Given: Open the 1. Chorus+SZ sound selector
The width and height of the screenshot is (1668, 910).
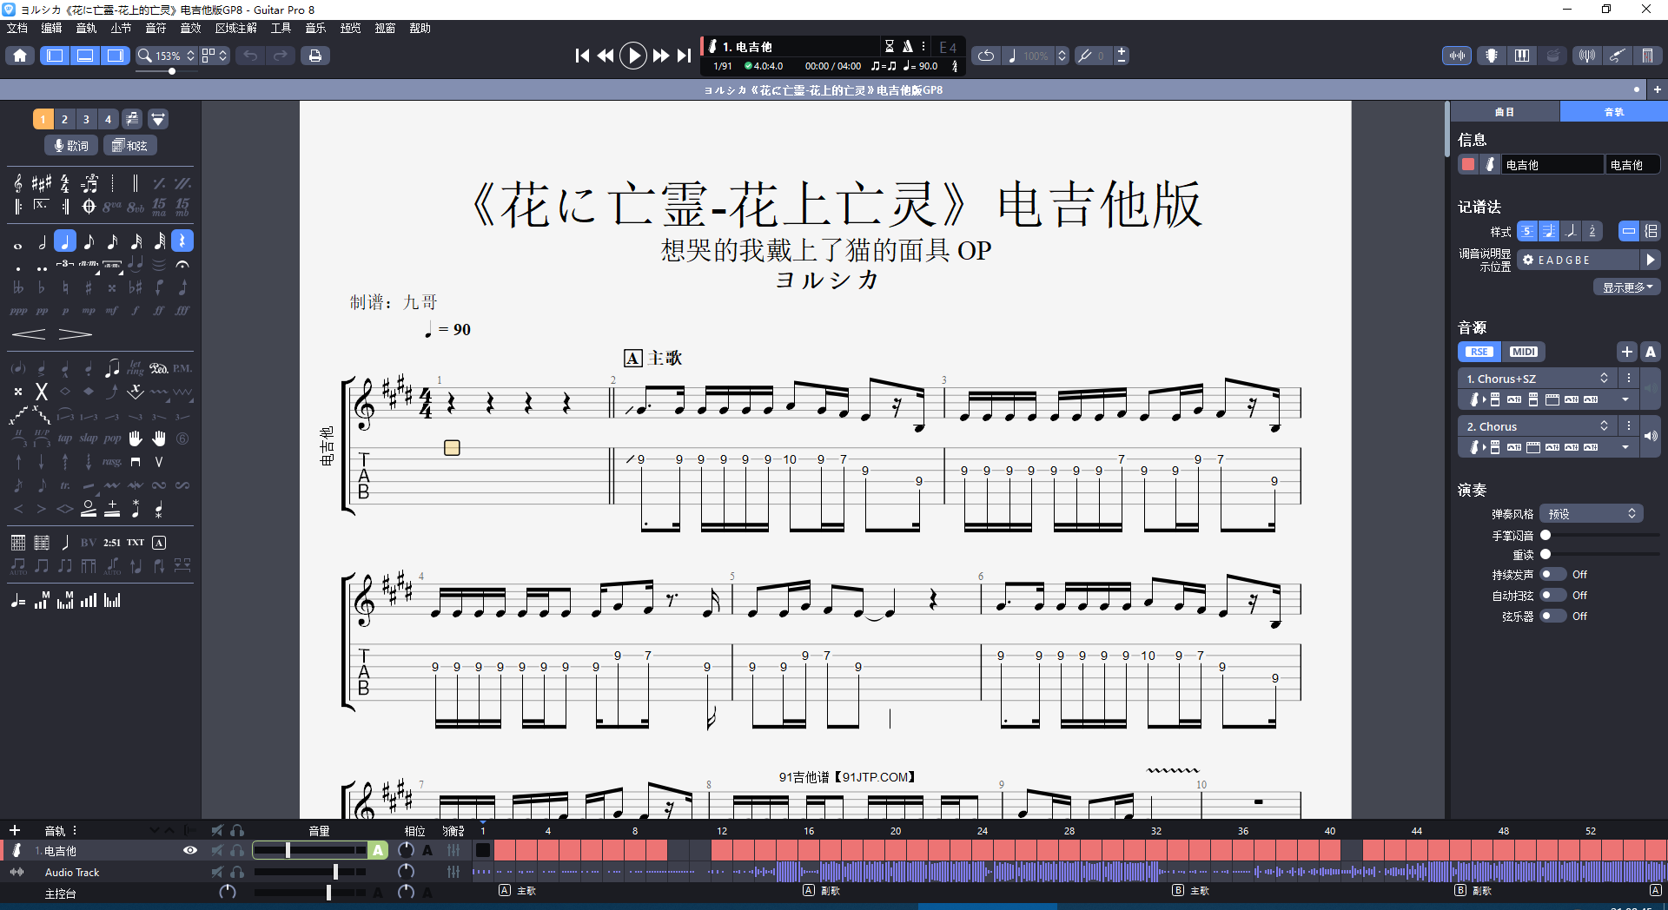Looking at the screenshot, I should pyautogui.click(x=1538, y=379).
